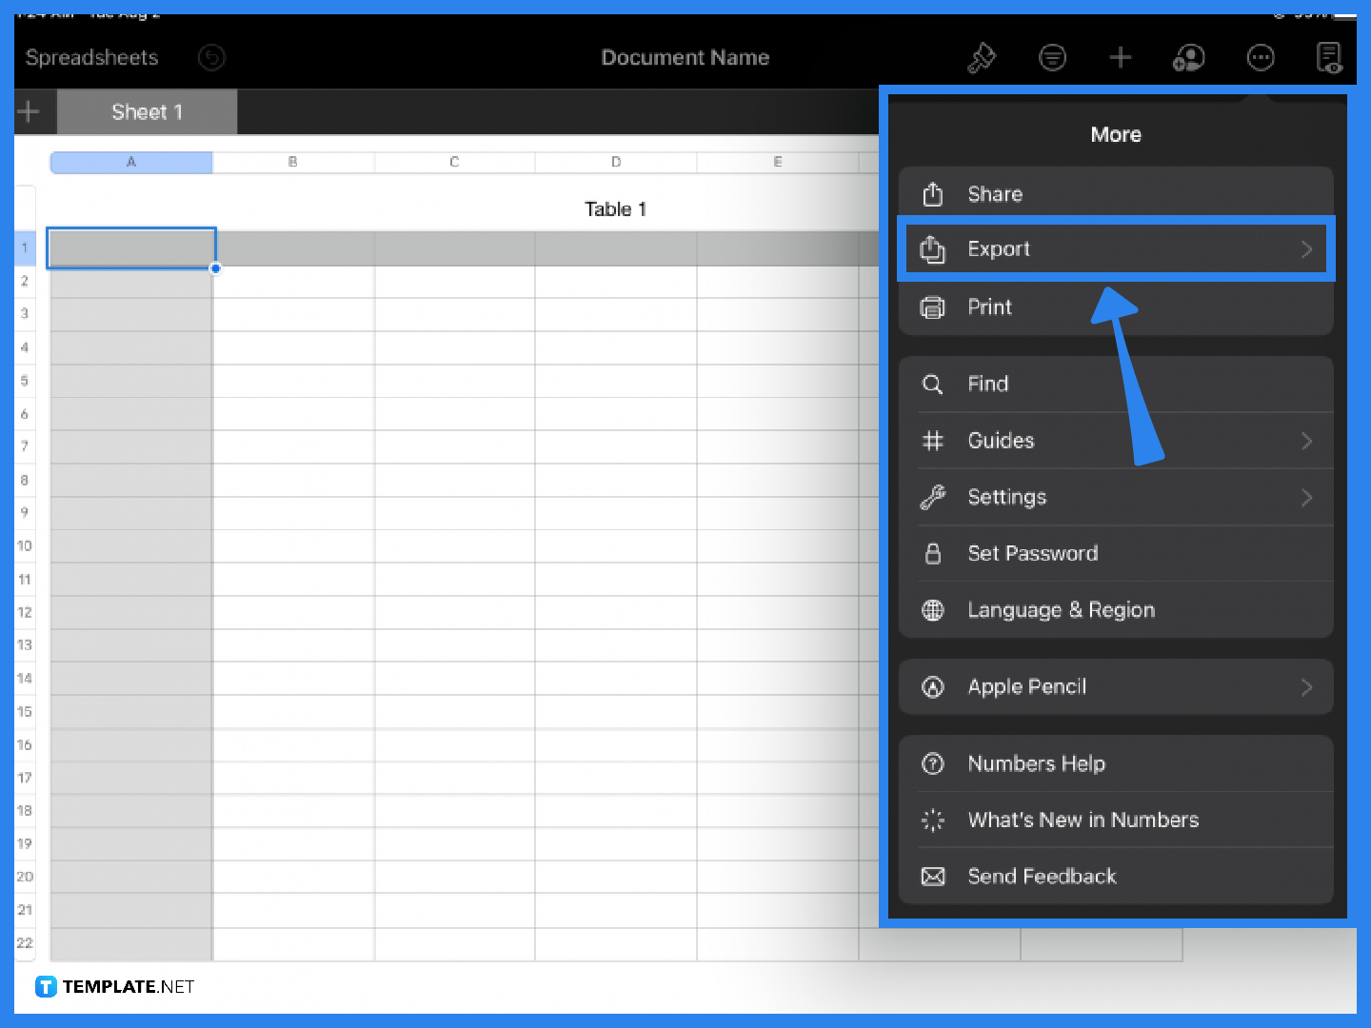
Task: Tap the More ellipsis icon in toolbar
Action: pyautogui.click(x=1261, y=57)
